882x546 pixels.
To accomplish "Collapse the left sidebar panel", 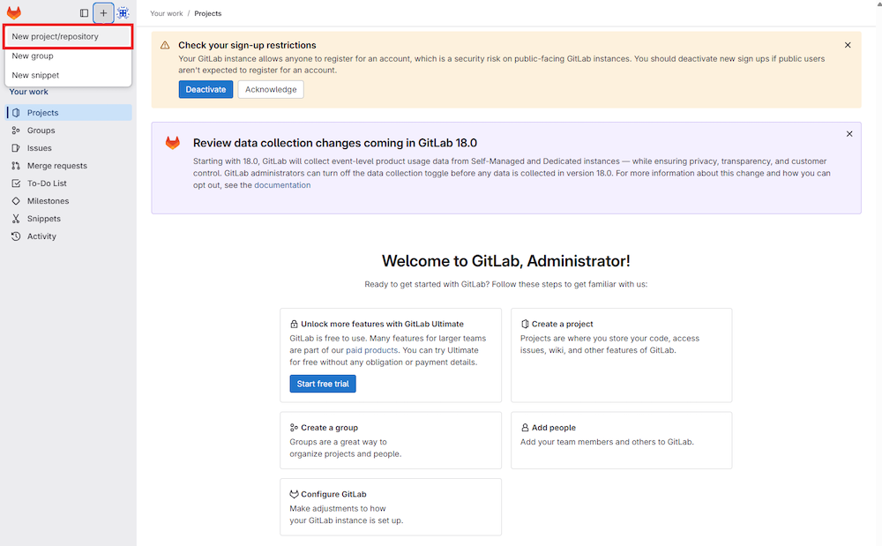I will tap(83, 12).
